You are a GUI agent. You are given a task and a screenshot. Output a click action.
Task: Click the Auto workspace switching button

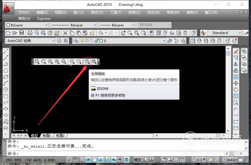point(229,160)
